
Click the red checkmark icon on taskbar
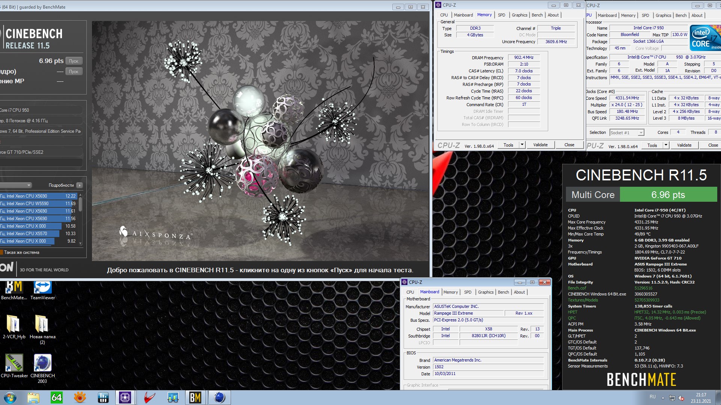149,397
